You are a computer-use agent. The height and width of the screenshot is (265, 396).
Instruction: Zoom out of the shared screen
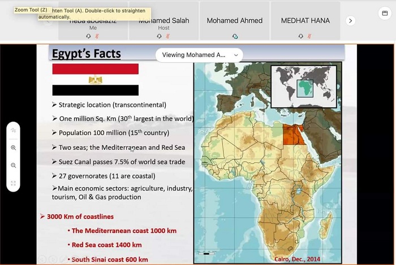pyautogui.click(x=13, y=166)
